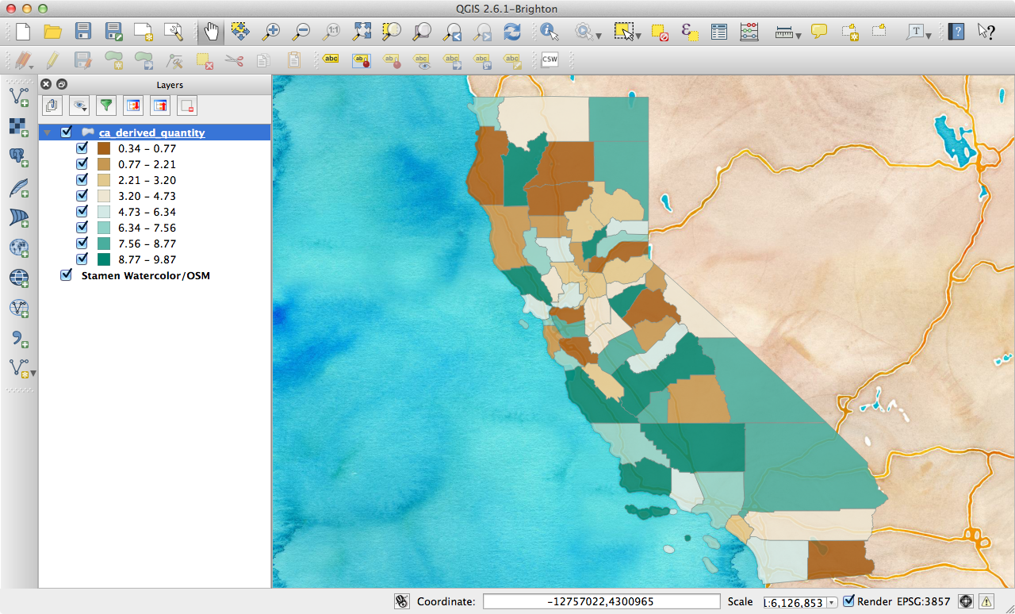Click Remove Layer/Group icon
Viewport: 1015px width, 614px height.
click(x=187, y=105)
